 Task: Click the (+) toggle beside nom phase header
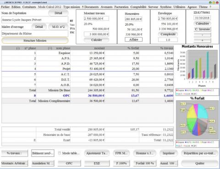coord(50,48)
